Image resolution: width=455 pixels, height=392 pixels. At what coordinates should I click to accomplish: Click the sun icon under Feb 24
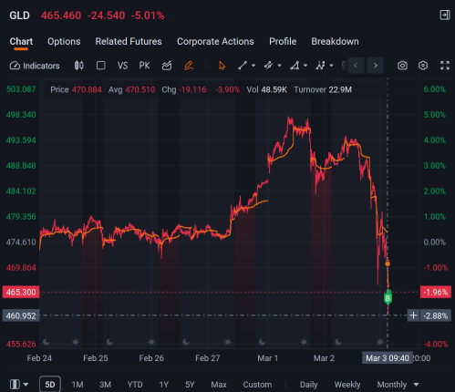coord(76,343)
